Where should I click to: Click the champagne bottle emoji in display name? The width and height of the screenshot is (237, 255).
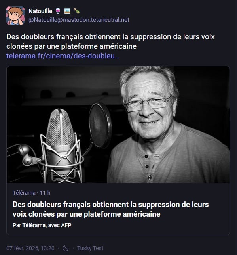click(77, 11)
